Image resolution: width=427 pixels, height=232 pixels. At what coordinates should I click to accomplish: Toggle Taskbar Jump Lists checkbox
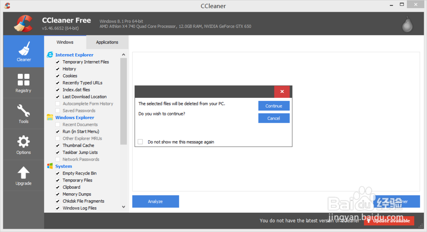point(58,153)
